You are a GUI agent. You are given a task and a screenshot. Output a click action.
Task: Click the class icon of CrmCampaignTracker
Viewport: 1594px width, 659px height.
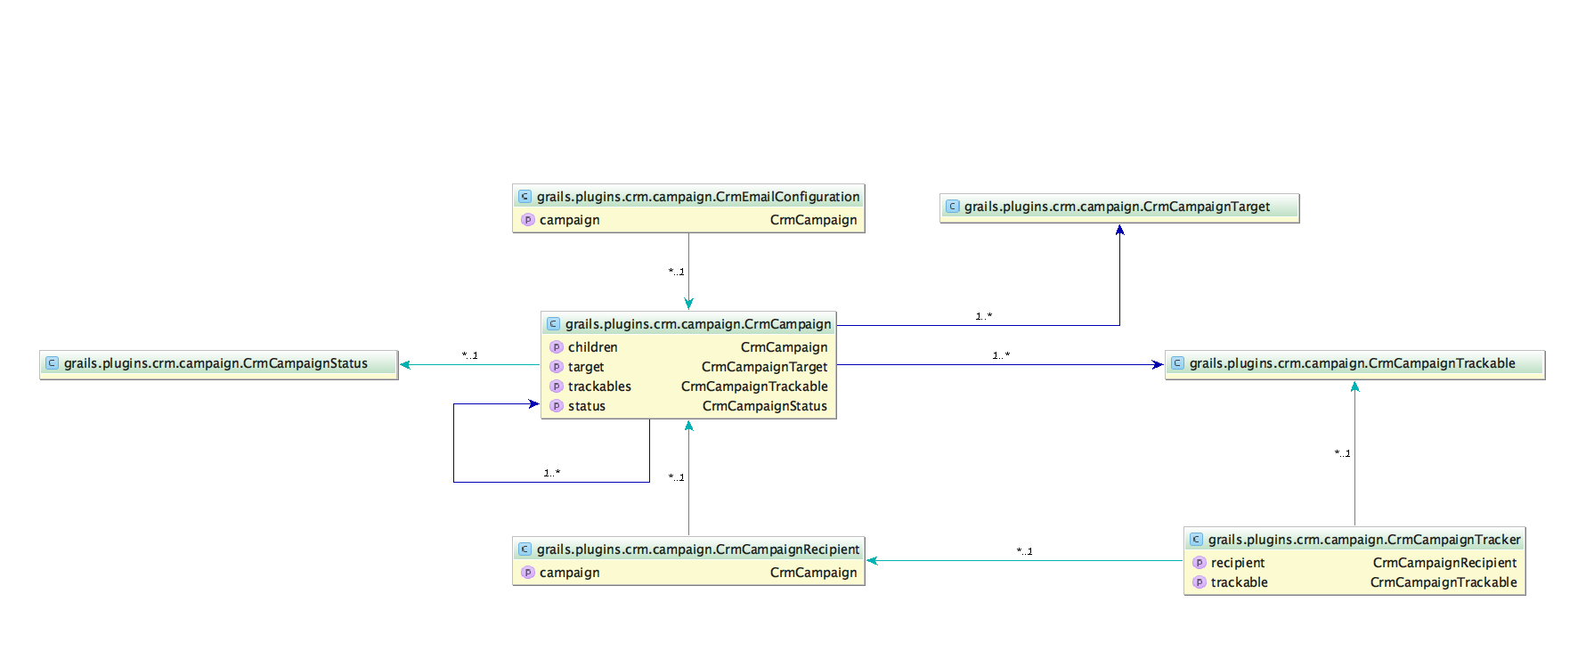(x=1196, y=540)
